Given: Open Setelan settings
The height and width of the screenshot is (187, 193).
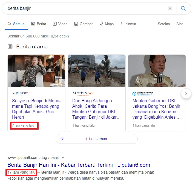Looking at the screenshot, I should (x=164, y=24).
